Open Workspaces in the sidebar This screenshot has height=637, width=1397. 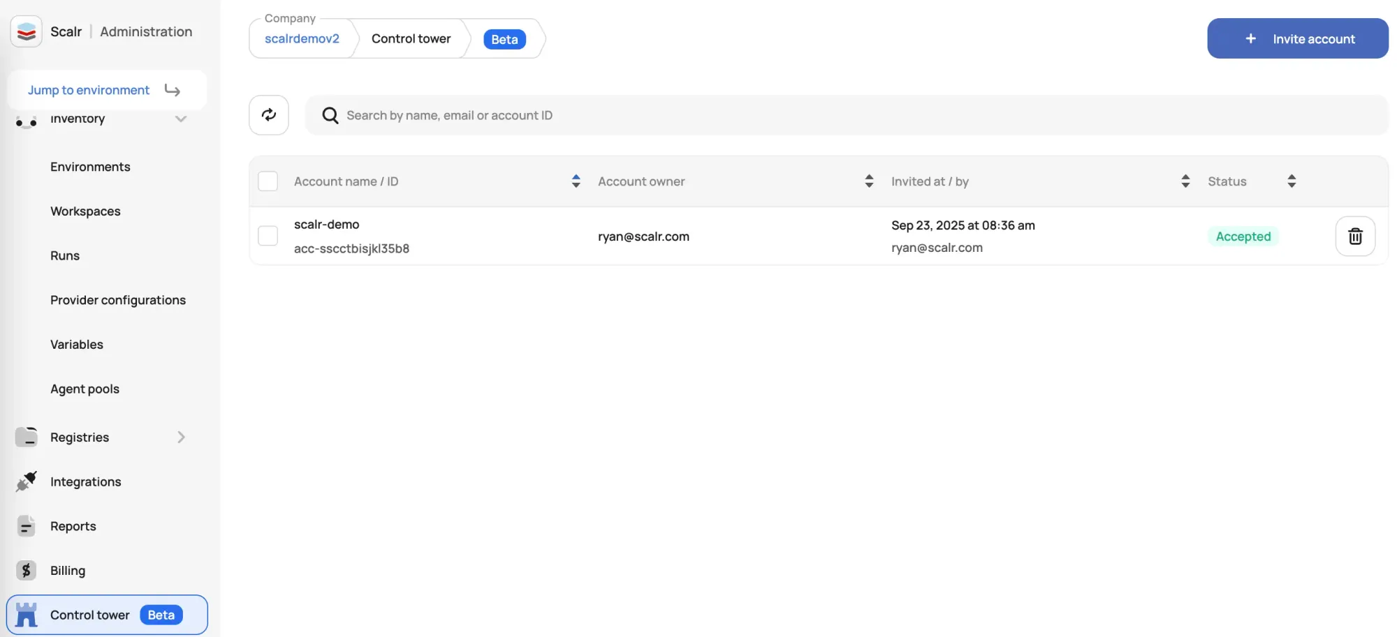(x=85, y=211)
